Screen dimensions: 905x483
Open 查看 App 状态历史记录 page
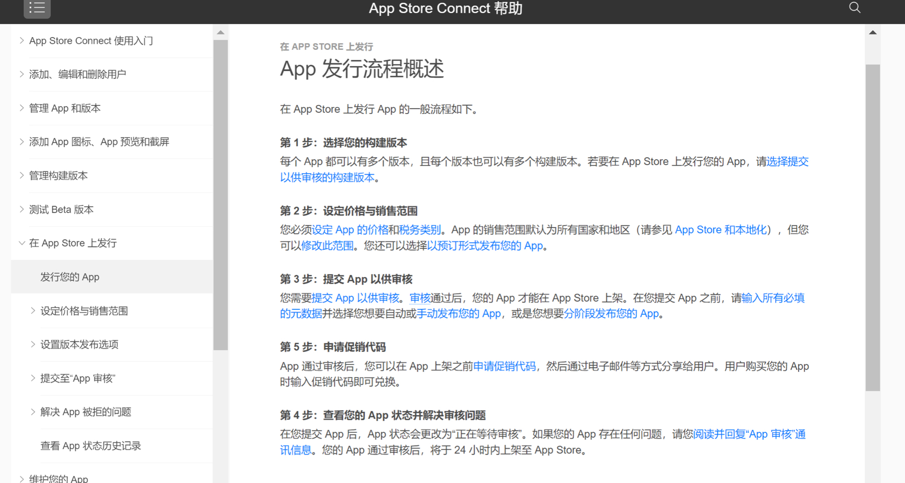(x=90, y=446)
